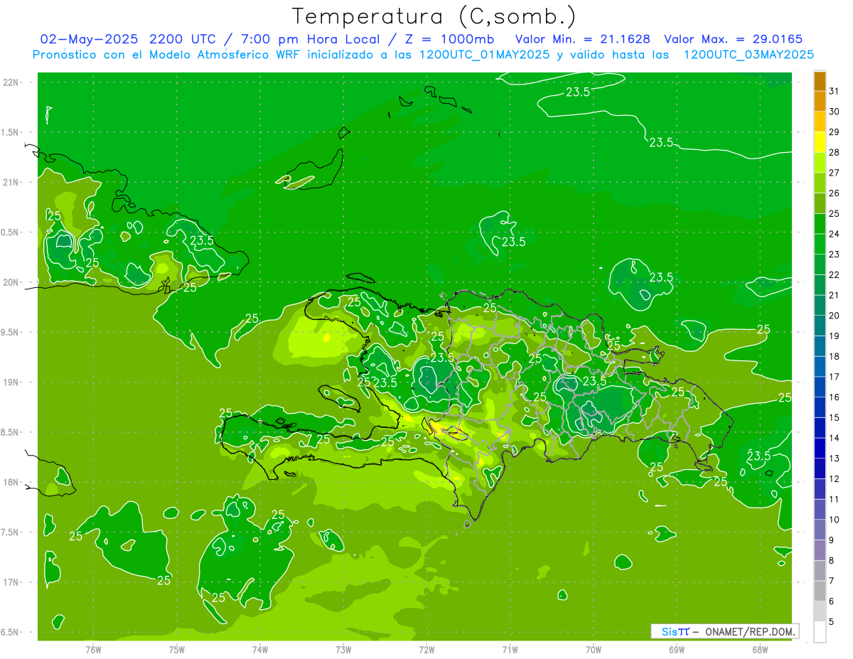Click the "73W" longitude label
853x659 pixels.
coord(343,649)
